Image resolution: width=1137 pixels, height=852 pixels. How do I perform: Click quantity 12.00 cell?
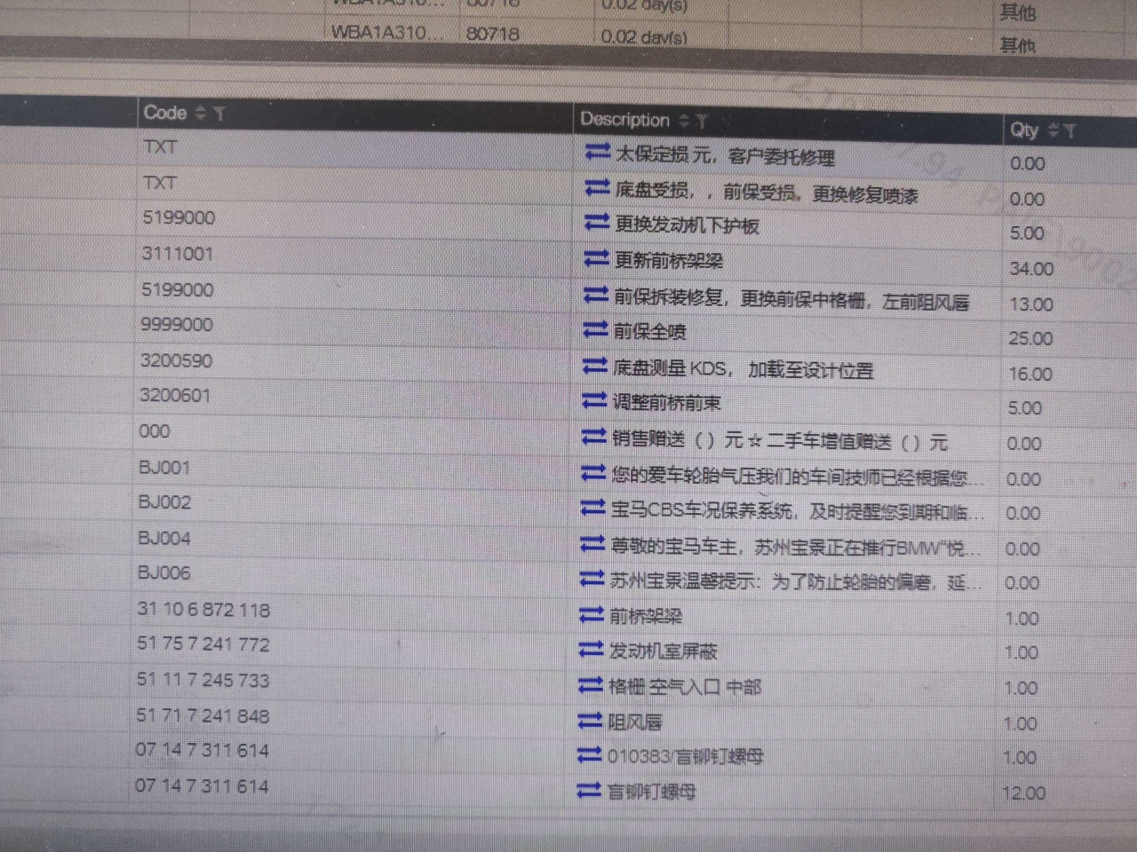[x=1024, y=793]
